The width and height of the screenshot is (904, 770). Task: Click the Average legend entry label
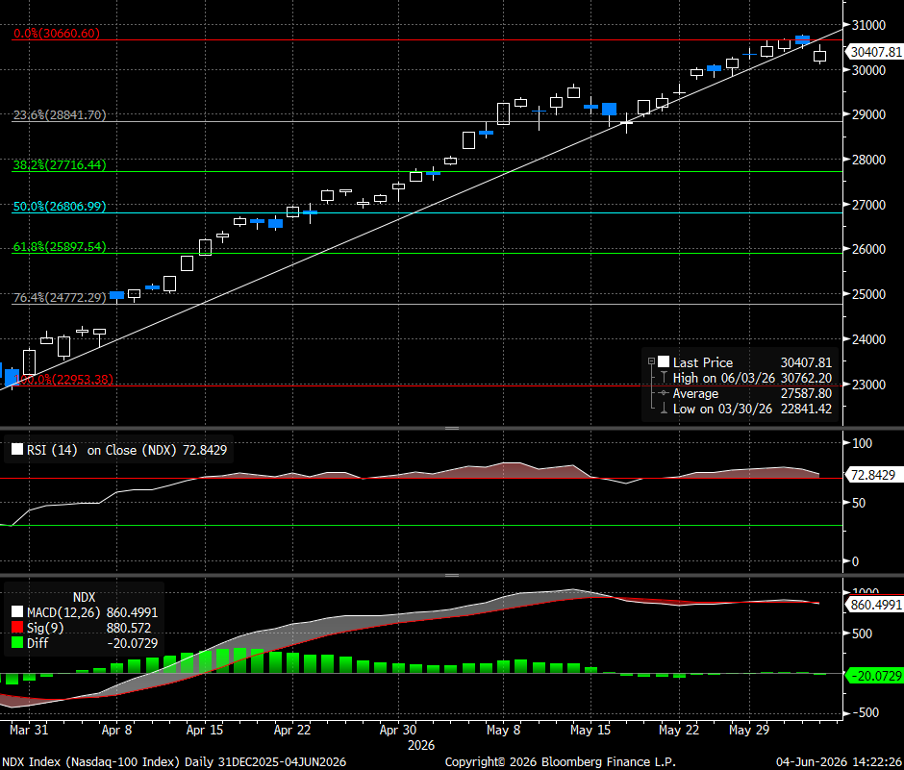pyautogui.click(x=696, y=393)
